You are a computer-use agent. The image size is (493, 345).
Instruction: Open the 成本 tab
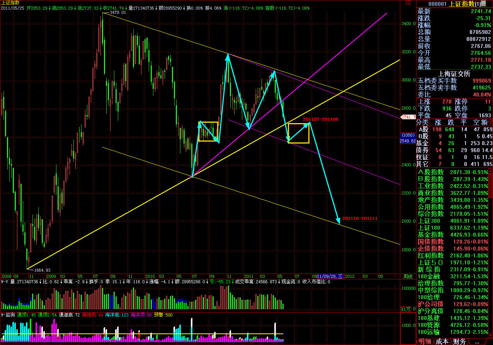click(x=442, y=342)
